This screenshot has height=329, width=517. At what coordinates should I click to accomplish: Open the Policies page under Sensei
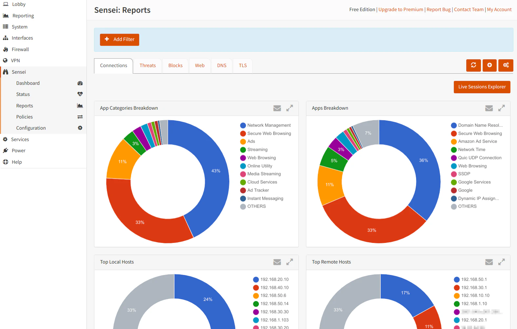[x=25, y=117]
